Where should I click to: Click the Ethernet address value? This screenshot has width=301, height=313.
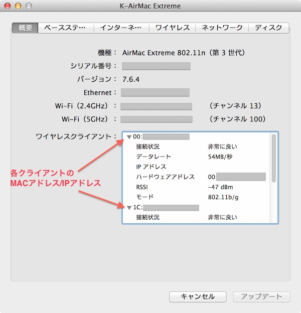coord(155,93)
